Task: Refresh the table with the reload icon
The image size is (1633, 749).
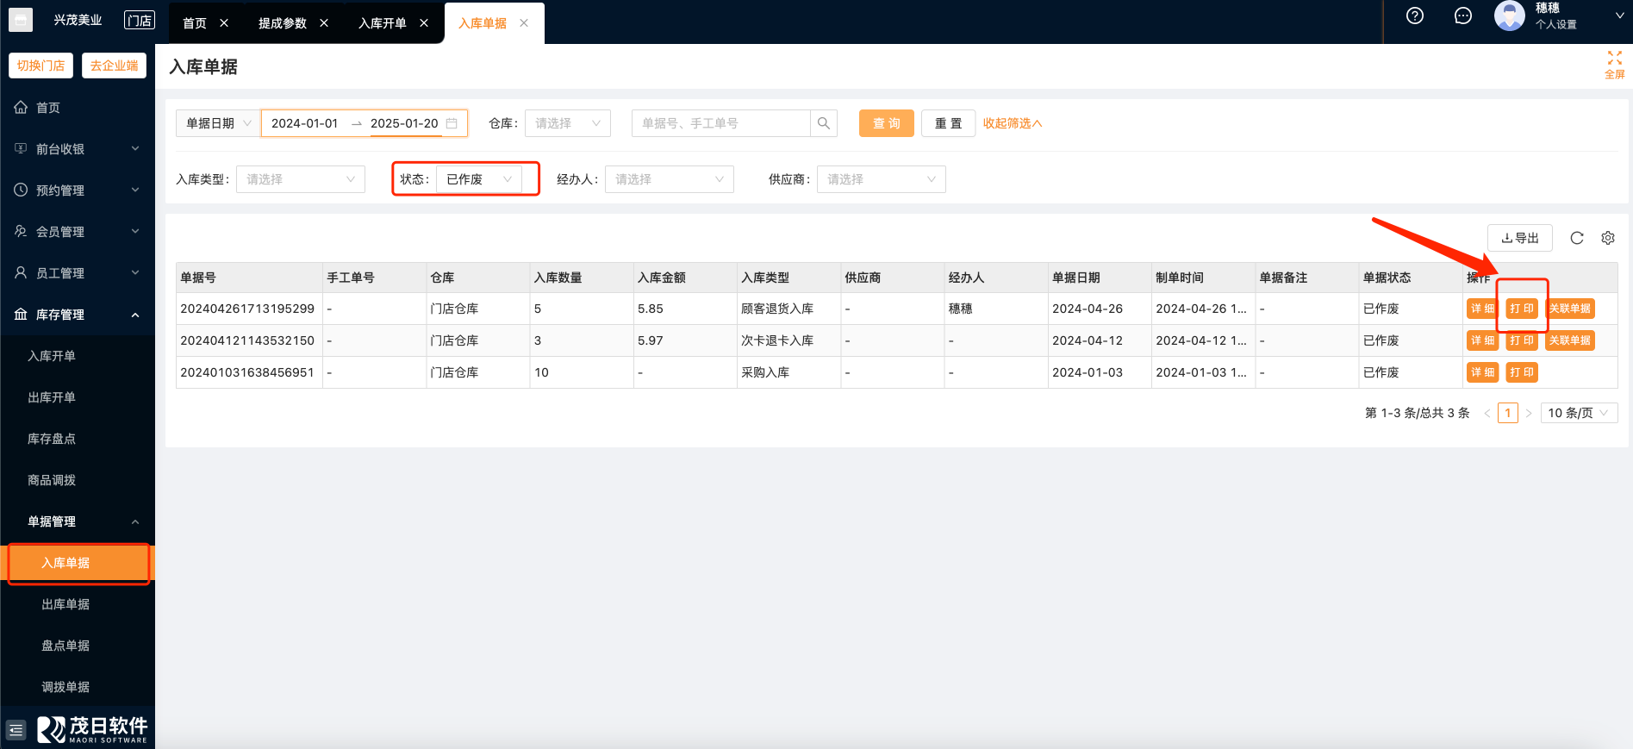Action: click(1576, 238)
